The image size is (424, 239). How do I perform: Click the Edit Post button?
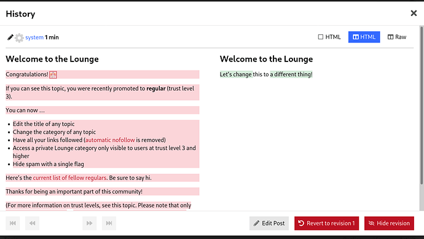[x=269, y=223]
